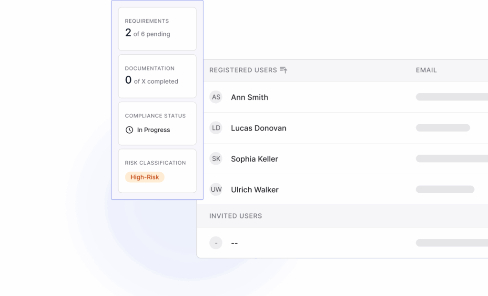
Task: Click the Email column header
Action: (426, 69)
